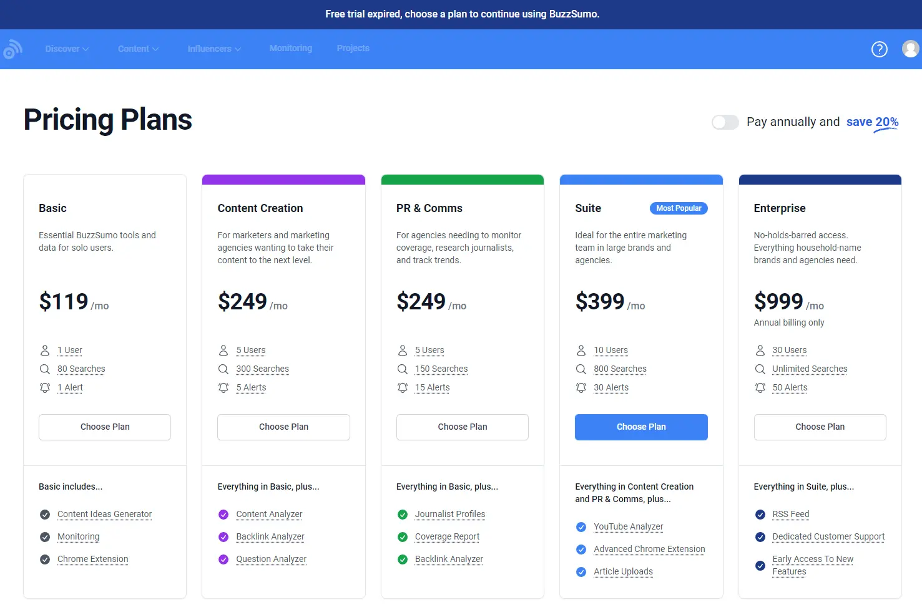The image size is (922, 610).
Task: Open the Journalist Profiles feature link
Action: (x=449, y=514)
